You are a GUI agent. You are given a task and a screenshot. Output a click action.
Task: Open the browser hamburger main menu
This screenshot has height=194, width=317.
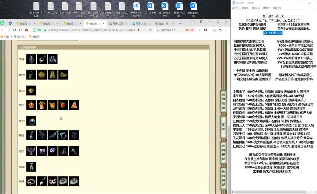pyautogui.click(x=226, y=30)
